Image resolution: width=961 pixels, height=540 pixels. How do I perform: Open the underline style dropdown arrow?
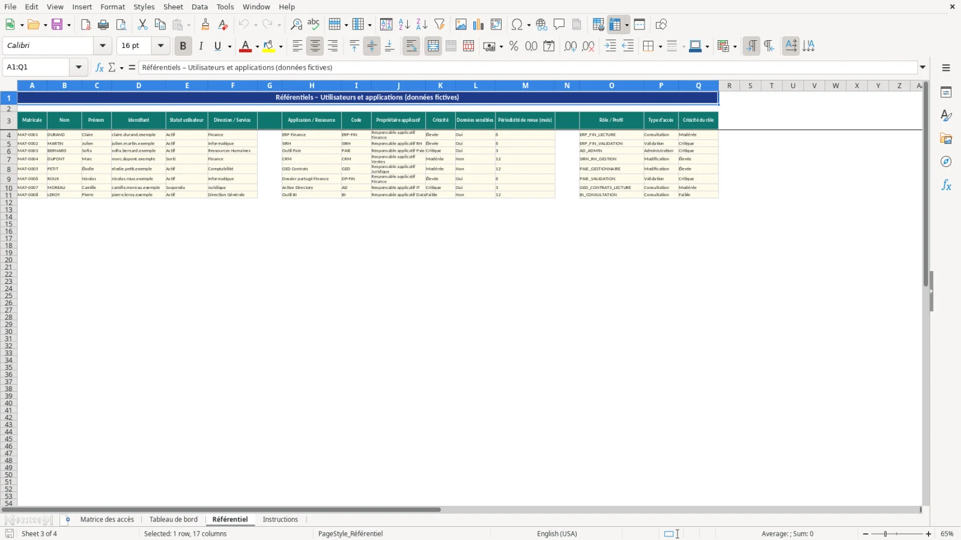(x=229, y=46)
